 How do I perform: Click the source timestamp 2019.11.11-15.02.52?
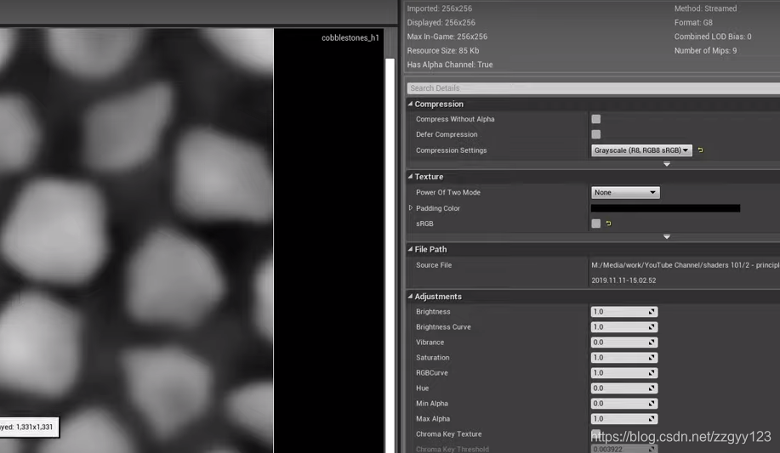click(623, 280)
